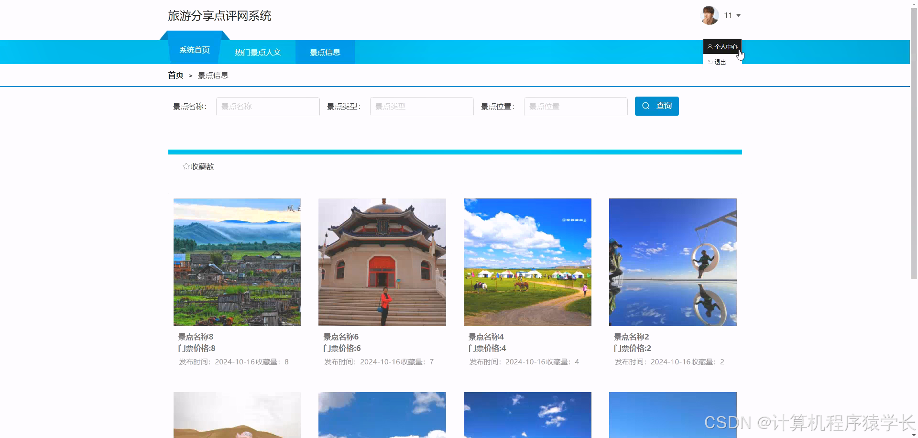Click the person icon next to 个人中心
The width and height of the screenshot is (918, 438).
tap(709, 46)
